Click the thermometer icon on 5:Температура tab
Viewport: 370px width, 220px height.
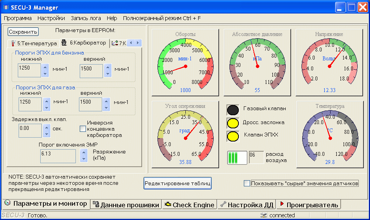[x=13, y=43]
